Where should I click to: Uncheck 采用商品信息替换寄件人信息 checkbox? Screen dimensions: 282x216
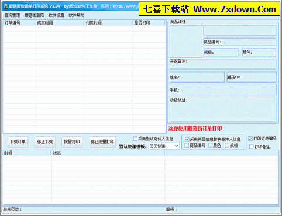pyautogui.click(x=187, y=139)
